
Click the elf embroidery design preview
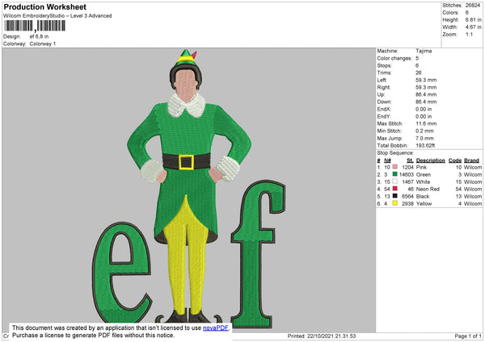(x=189, y=189)
